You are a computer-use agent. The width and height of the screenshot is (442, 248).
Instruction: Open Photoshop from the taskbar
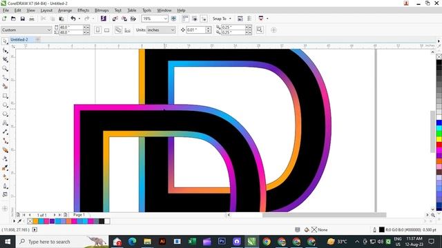[222, 242]
